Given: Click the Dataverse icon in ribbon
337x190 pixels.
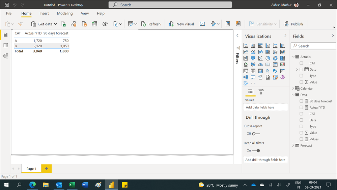Looking at the screenshot, I should coord(105,24).
